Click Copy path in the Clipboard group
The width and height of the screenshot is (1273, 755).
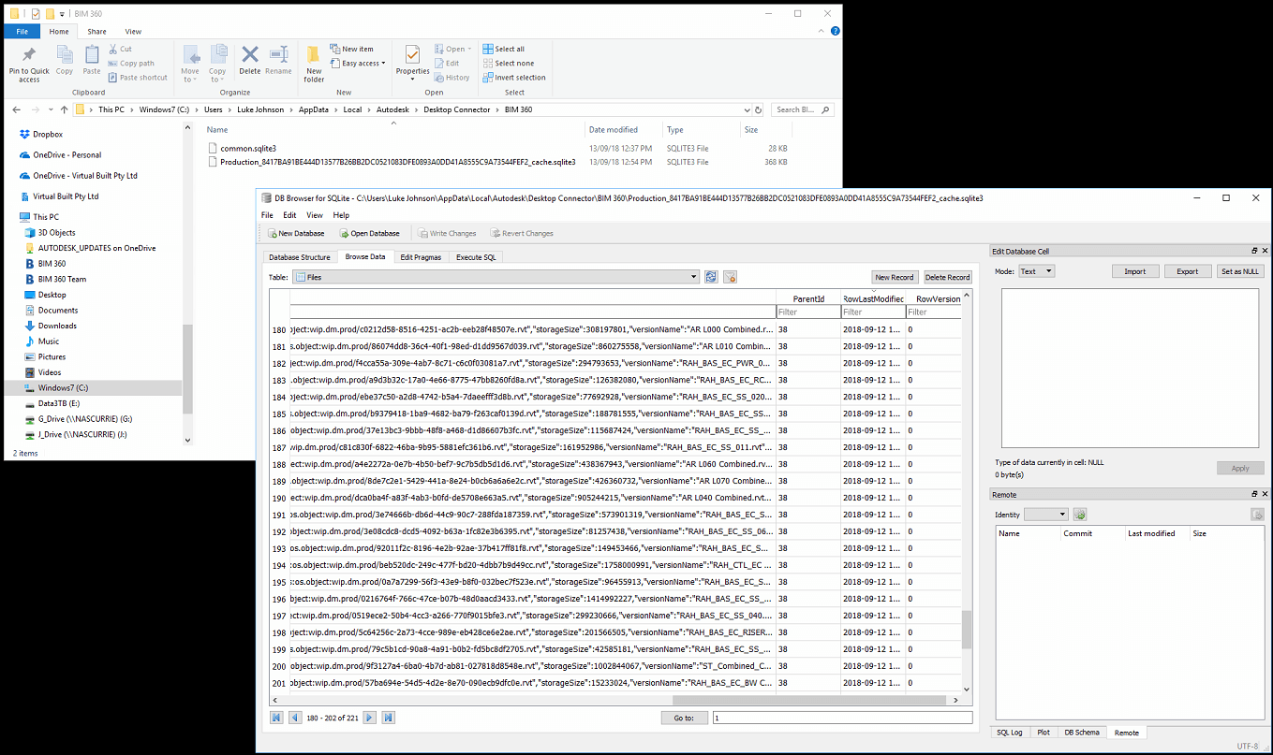130,64
